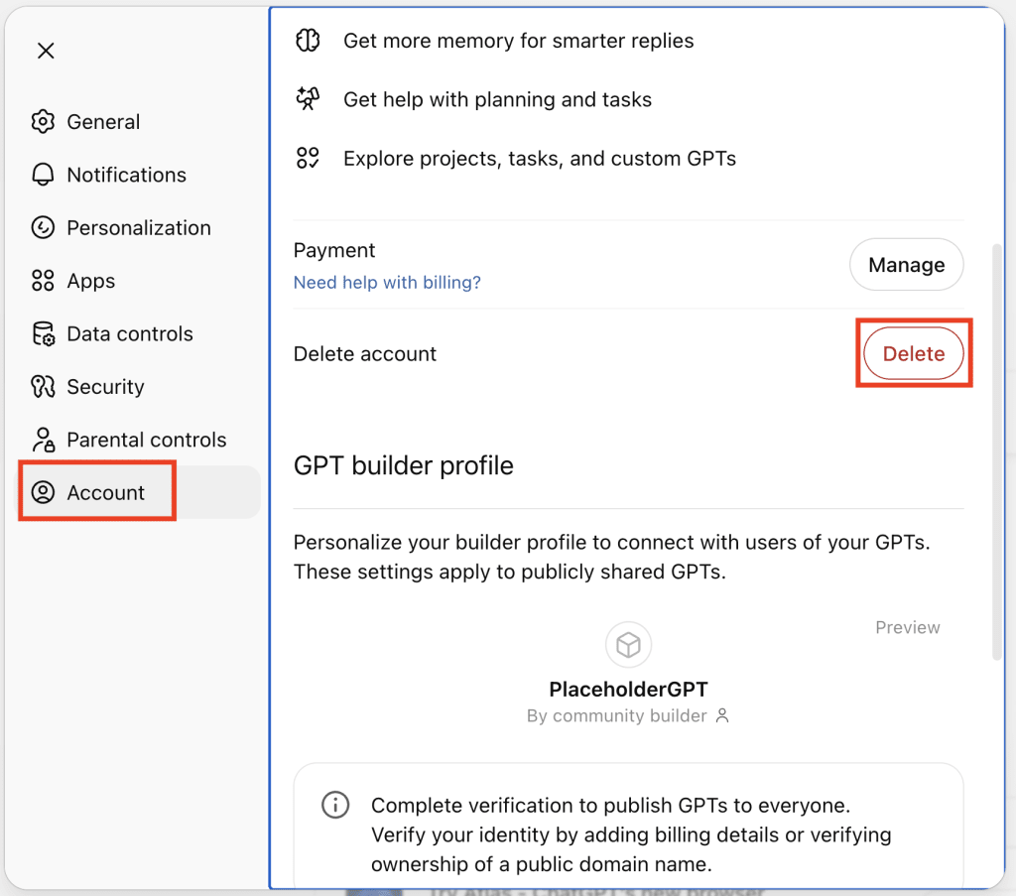Click the Apps grid icon
This screenshot has width=1016, height=896.
tap(43, 281)
